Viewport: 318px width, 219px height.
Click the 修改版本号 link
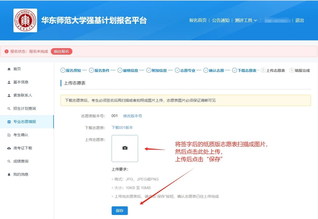132,116
